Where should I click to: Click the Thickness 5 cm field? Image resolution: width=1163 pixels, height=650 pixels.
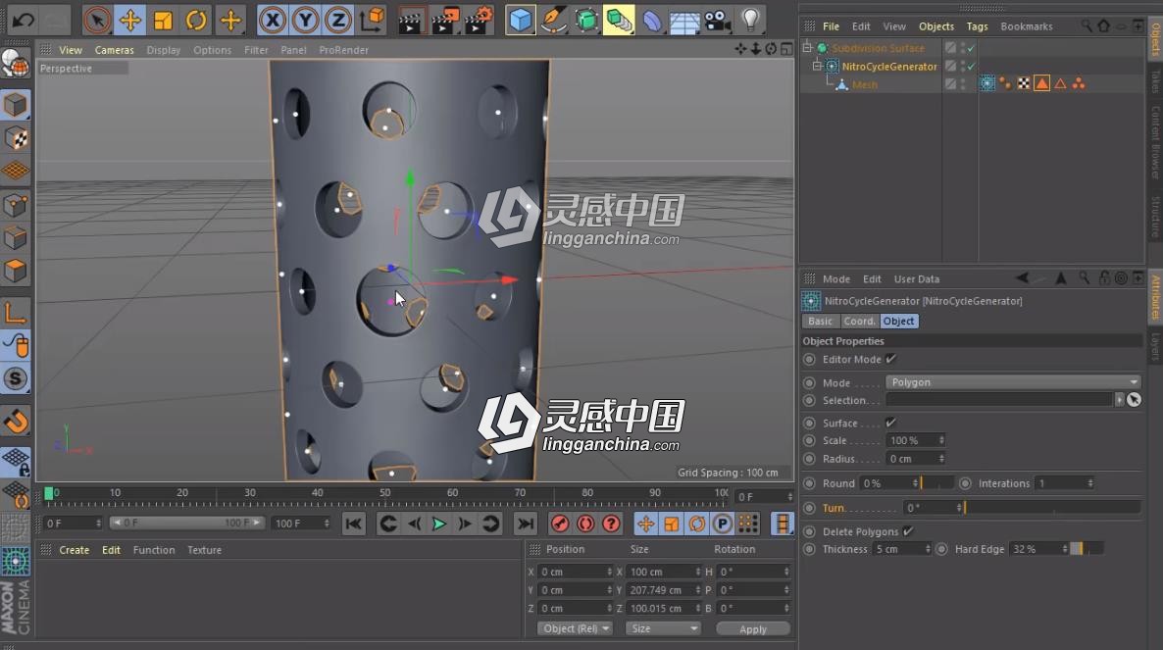click(x=901, y=549)
